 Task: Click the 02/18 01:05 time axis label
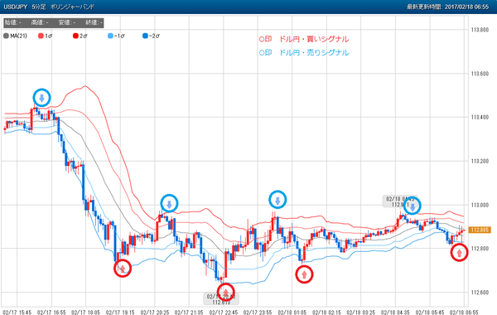coord(292,313)
